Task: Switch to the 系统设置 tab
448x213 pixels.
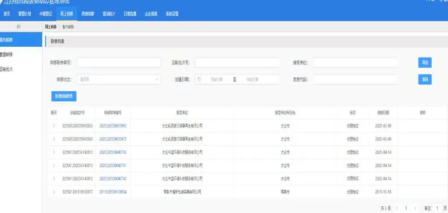Action: [172, 14]
